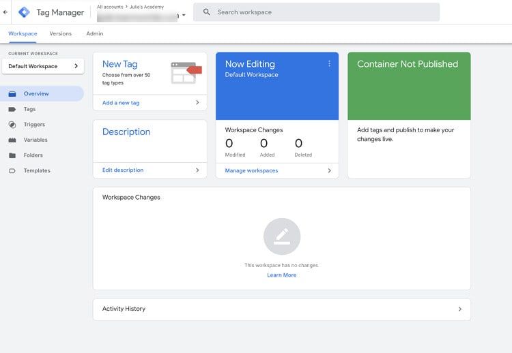Click the Modified count of 0
The width and height of the screenshot is (512, 353).
(x=229, y=143)
